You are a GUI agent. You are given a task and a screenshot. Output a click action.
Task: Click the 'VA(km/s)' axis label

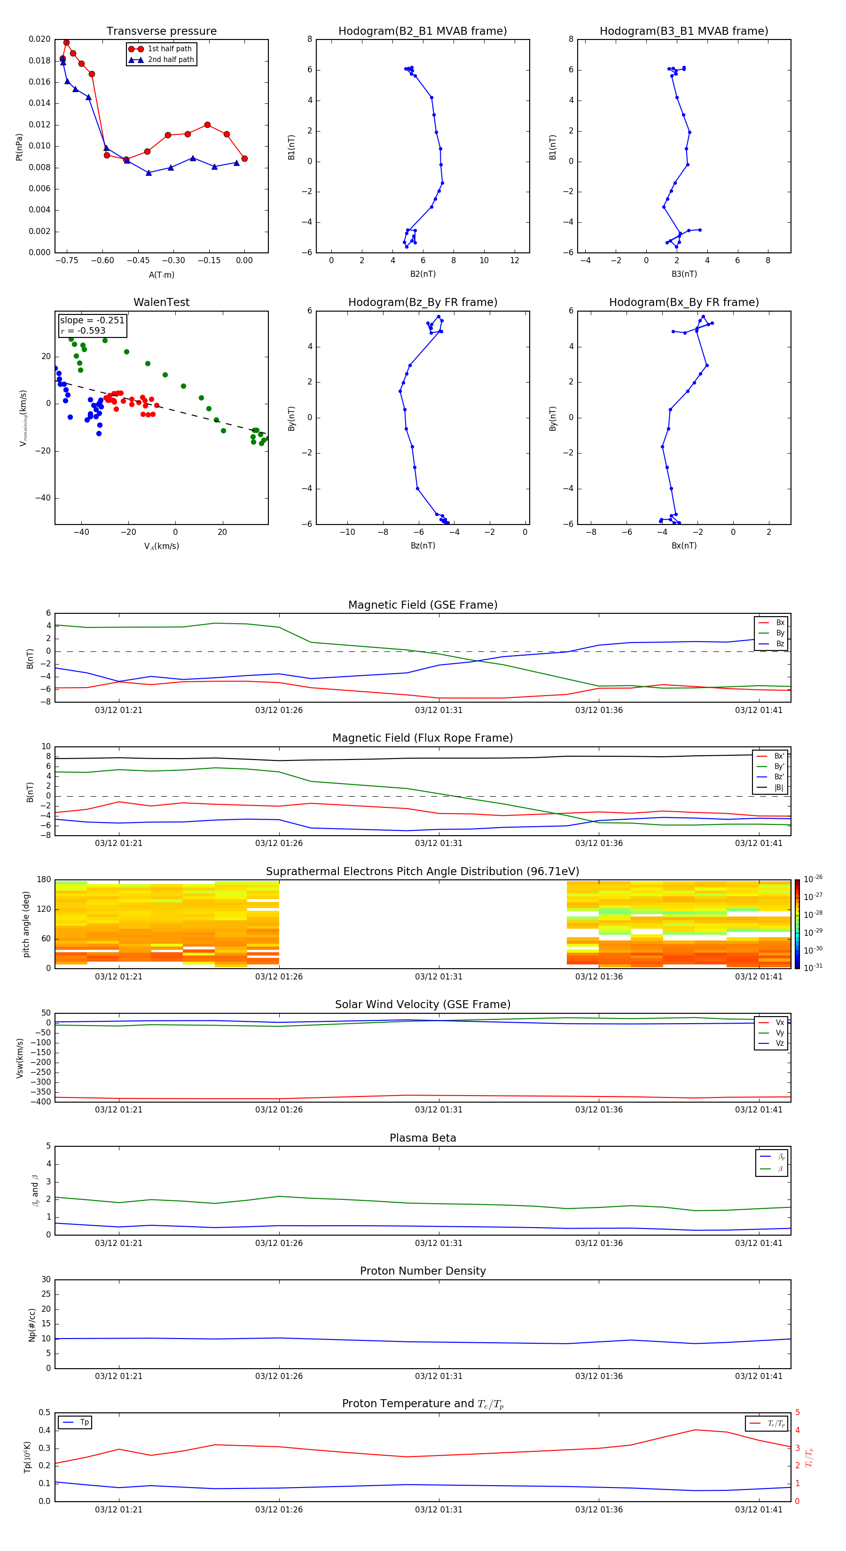[x=161, y=546]
